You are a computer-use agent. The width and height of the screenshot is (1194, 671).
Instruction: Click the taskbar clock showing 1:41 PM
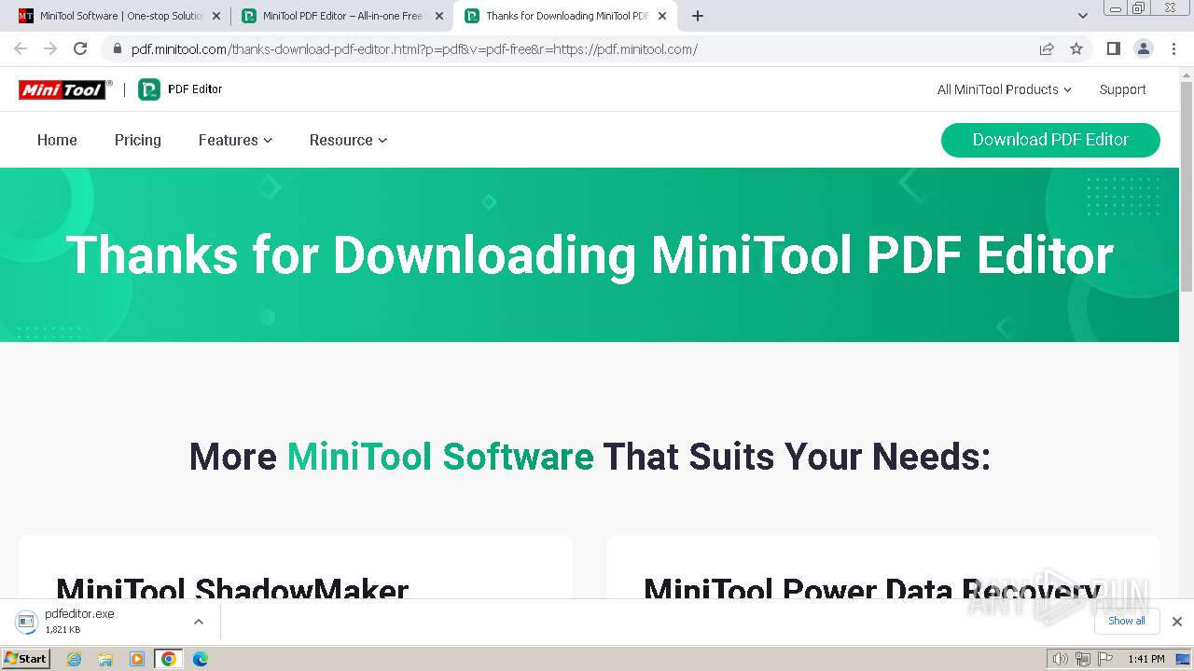(1145, 659)
